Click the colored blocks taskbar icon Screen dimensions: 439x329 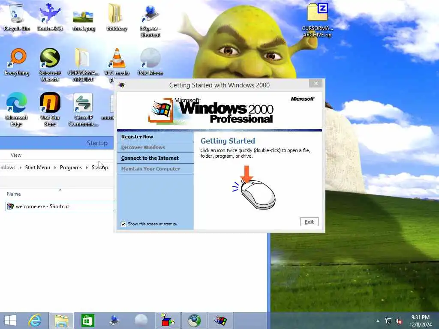pyautogui.click(x=168, y=320)
